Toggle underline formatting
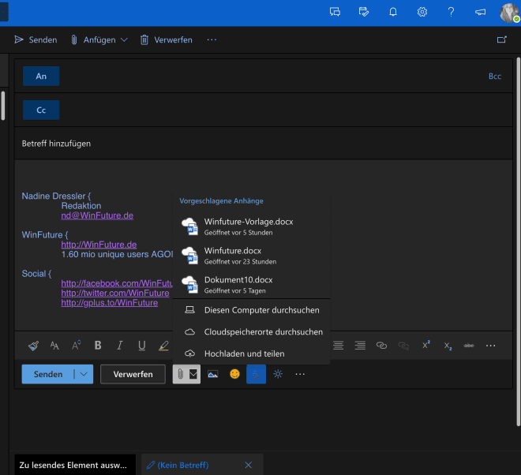 [142, 346]
